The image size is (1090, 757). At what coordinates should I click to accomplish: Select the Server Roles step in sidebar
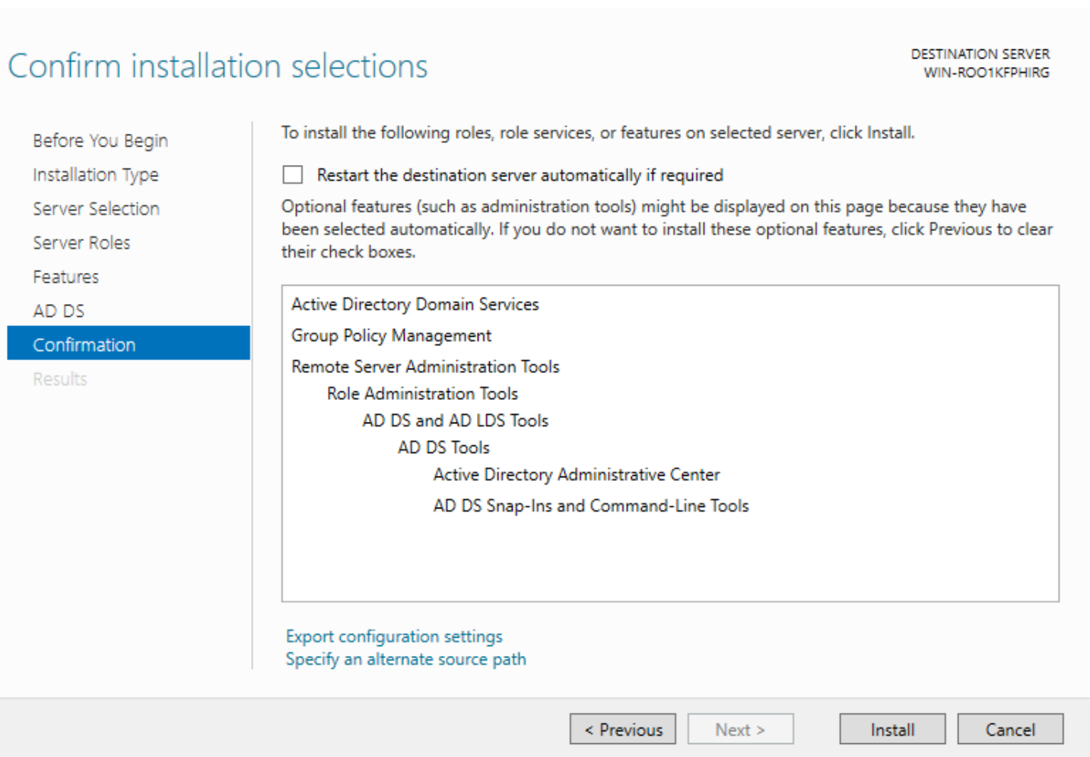81,243
